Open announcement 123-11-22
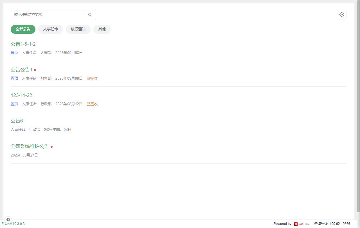The image size is (360, 228). [x=21, y=95]
